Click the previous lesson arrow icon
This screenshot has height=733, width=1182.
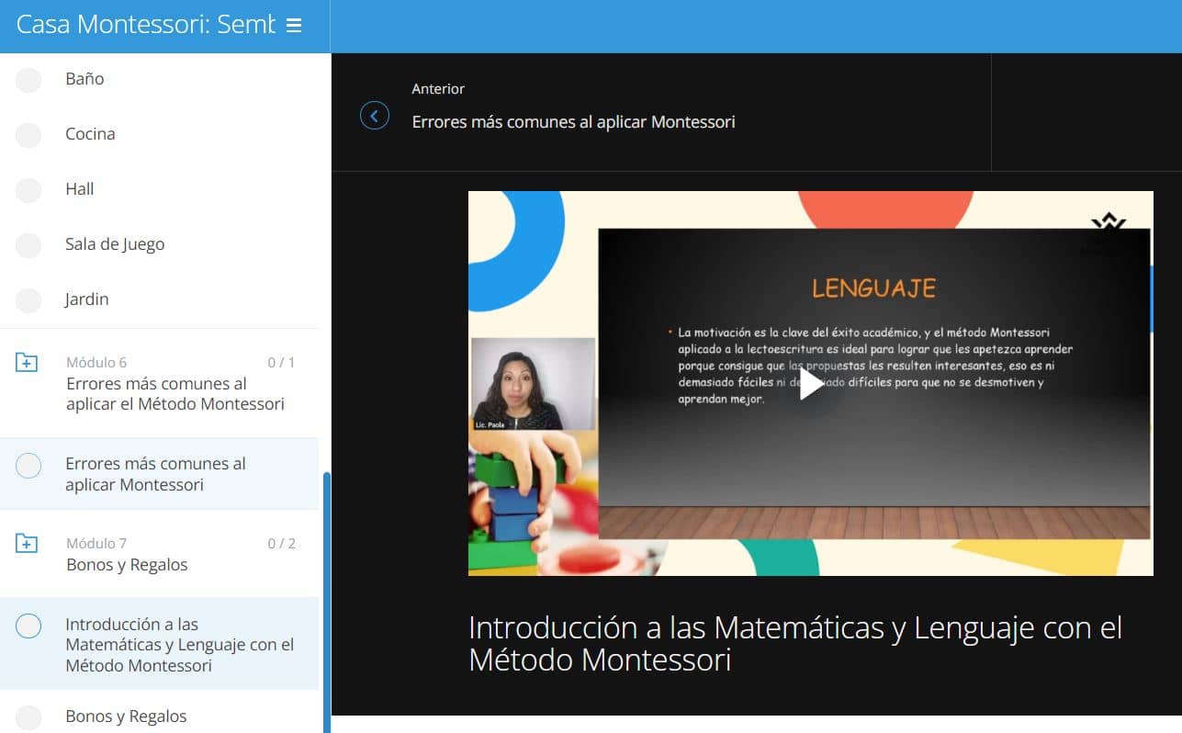point(375,116)
